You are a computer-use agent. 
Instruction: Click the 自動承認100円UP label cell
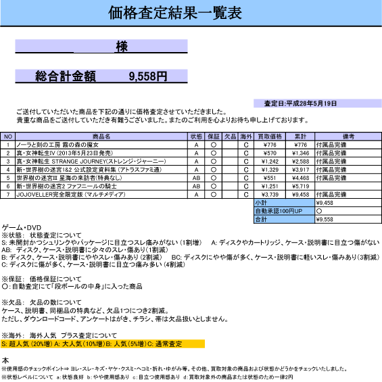point(285,211)
